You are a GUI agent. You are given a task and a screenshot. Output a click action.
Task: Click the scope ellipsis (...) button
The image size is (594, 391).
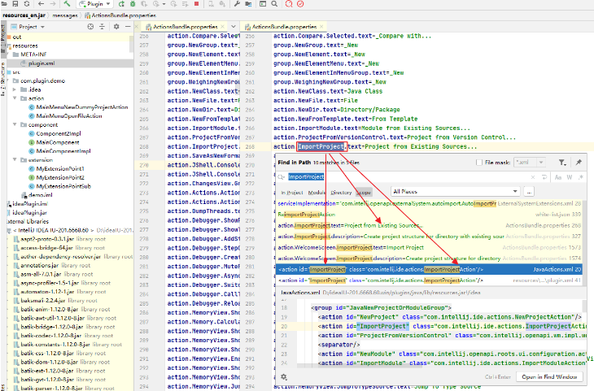pyautogui.click(x=529, y=192)
